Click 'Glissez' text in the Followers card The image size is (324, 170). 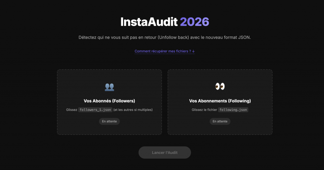point(72,110)
